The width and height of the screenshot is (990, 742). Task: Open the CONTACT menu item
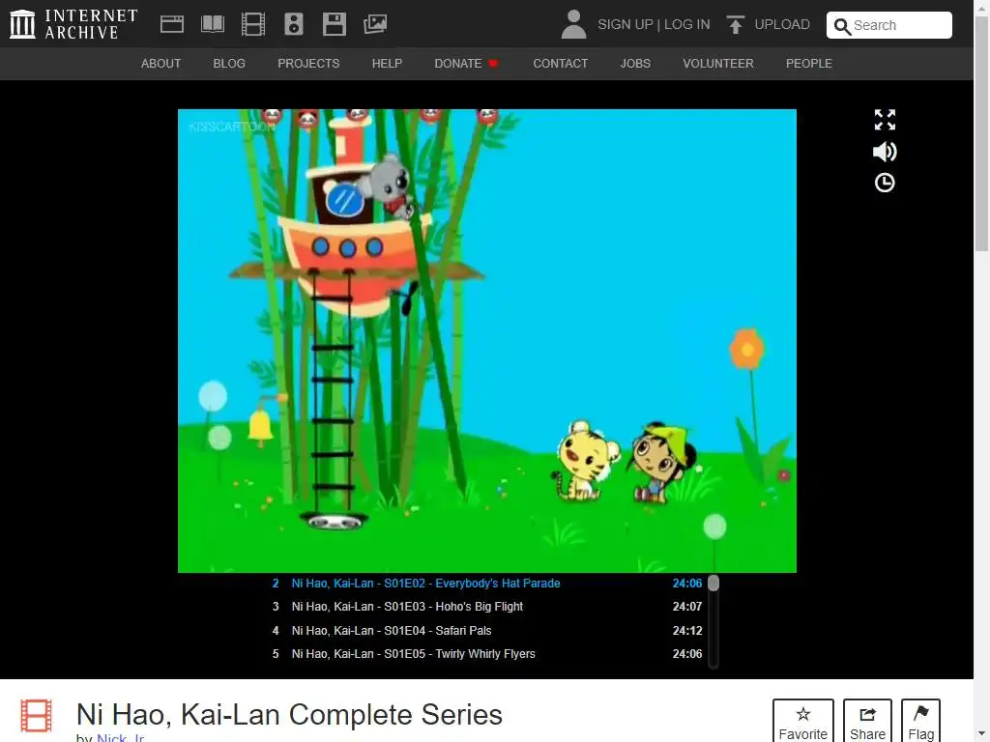[x=561, y=64]
